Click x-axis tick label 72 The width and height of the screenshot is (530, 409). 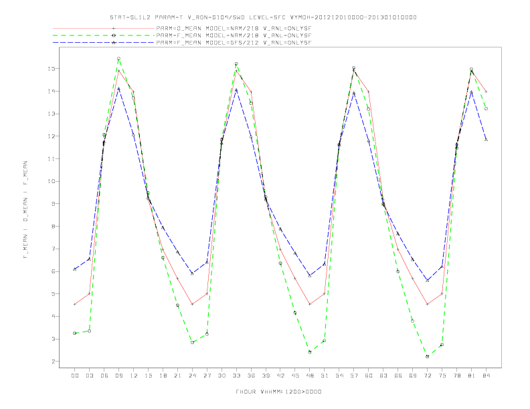coord(428,376)
